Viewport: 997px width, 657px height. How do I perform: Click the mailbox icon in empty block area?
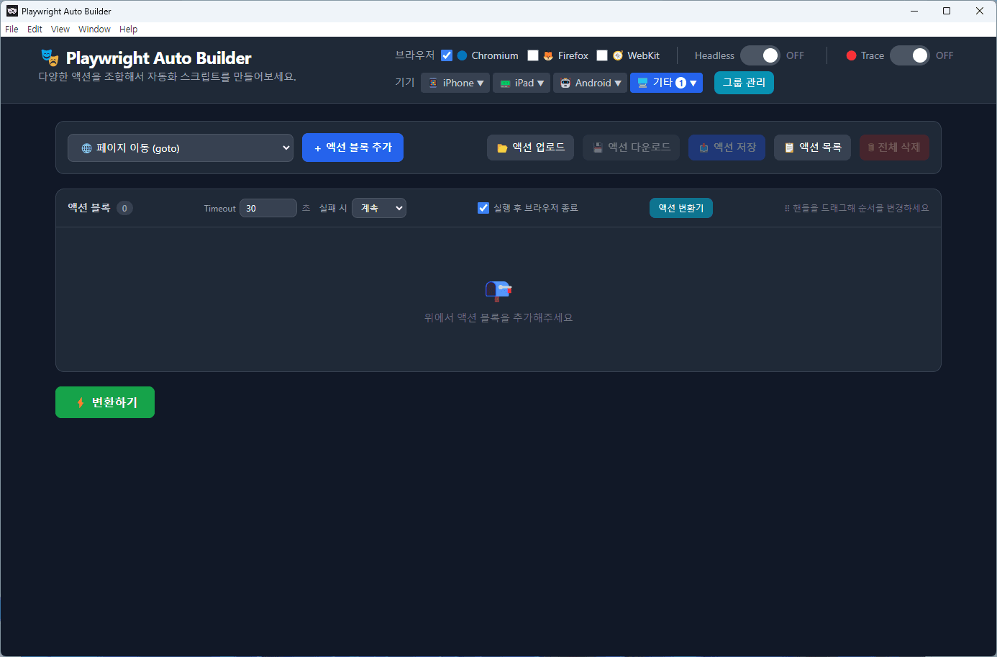pyautogui.click(x=498, y=290)
